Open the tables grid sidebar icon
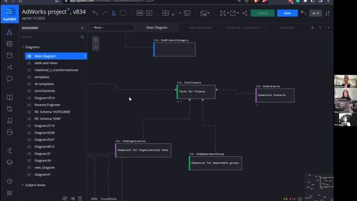The image size is (357, 201). point(9,44)
